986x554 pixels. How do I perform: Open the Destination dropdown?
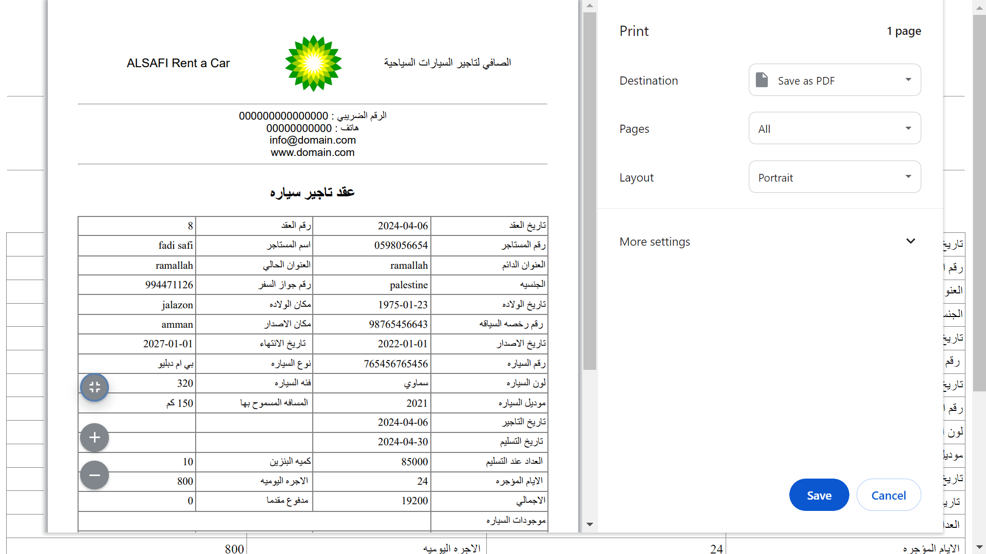(835, 80)
